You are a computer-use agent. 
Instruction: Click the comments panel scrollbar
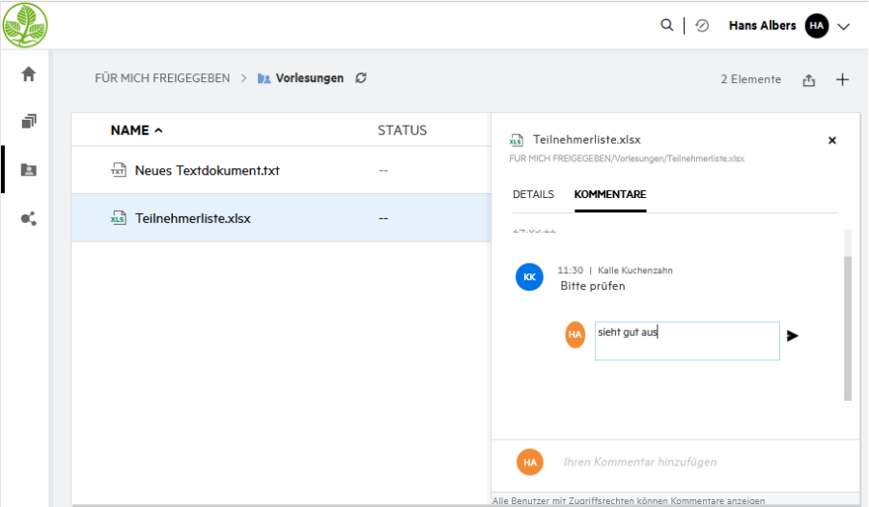click(x=848, y=328)
